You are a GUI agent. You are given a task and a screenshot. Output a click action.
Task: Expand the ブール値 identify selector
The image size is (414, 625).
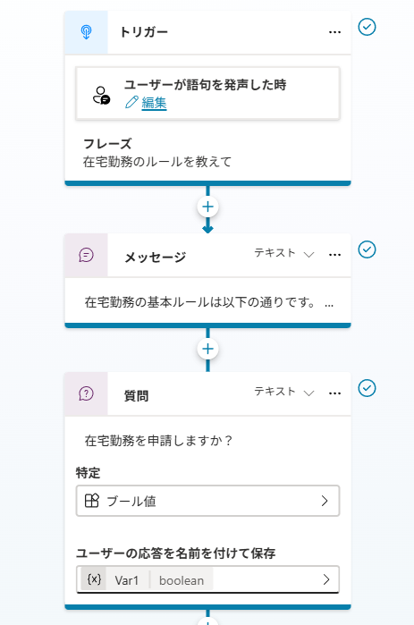tap(207, 501)
